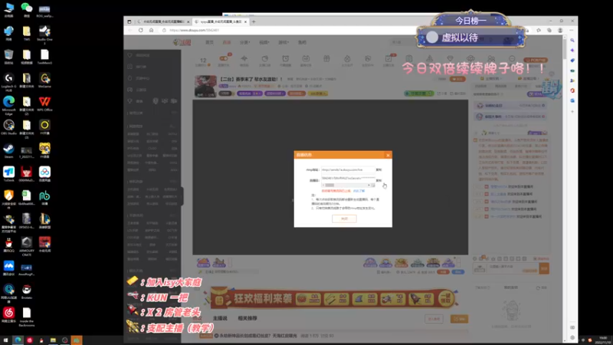Open Logitech G HUB desktop icon
Image resolution: width=613 pixels, height=345 pixels.
[x=8, y=82]
